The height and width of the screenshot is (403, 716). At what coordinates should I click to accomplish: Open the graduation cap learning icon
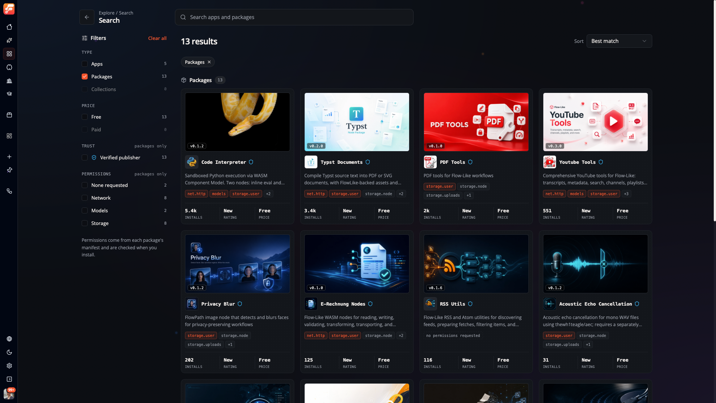pos(9,94)
